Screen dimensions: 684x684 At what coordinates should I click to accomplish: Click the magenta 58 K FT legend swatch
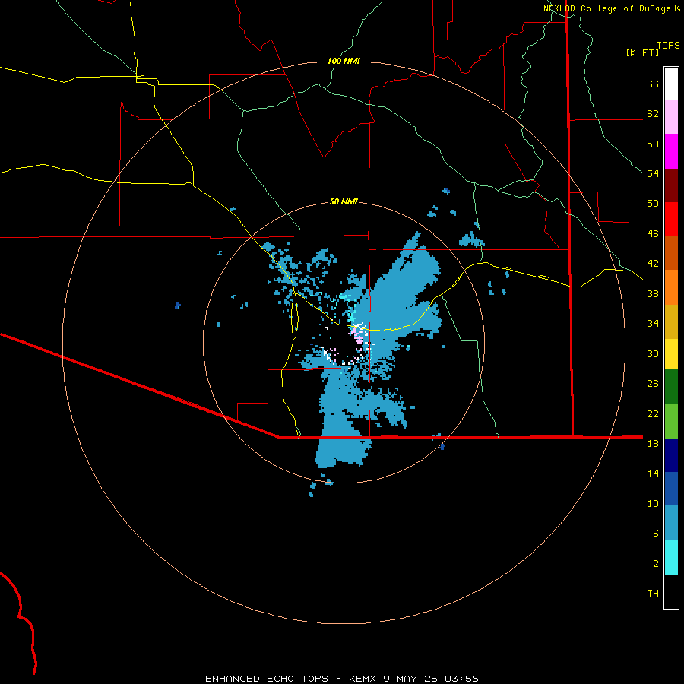[x=671, y=151]
